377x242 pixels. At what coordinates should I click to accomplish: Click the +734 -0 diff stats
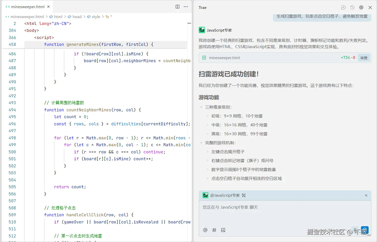tap(348, 58)
